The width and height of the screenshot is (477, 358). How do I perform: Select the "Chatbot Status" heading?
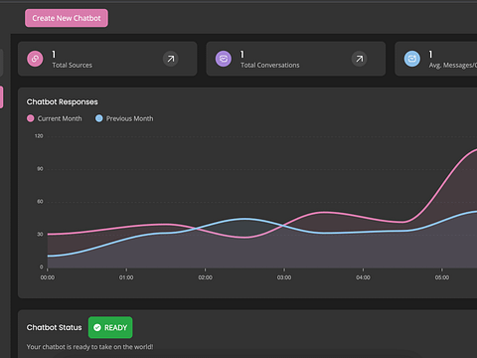pyautogui.click(x=54, y=327)
